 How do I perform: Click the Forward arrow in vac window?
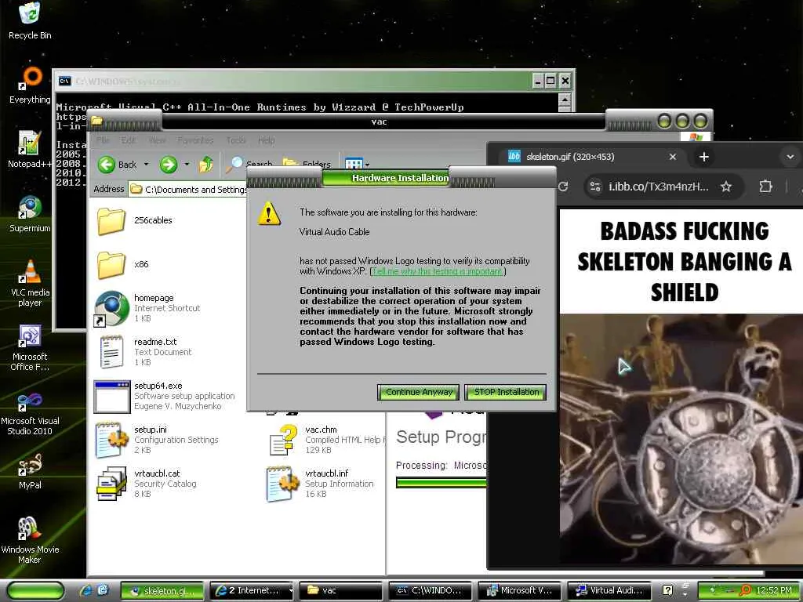(x=168, y=165)
